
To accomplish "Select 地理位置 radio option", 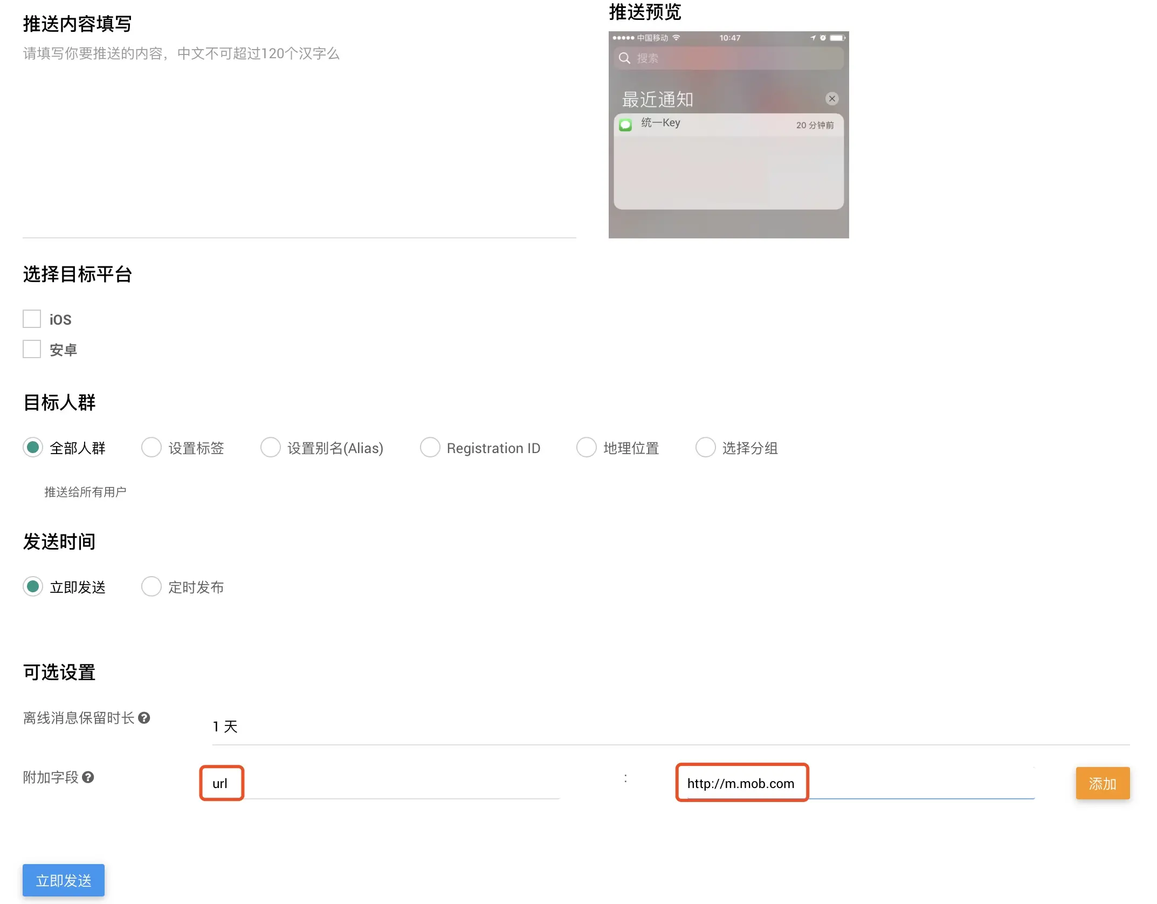I will [x=587, y=447].
